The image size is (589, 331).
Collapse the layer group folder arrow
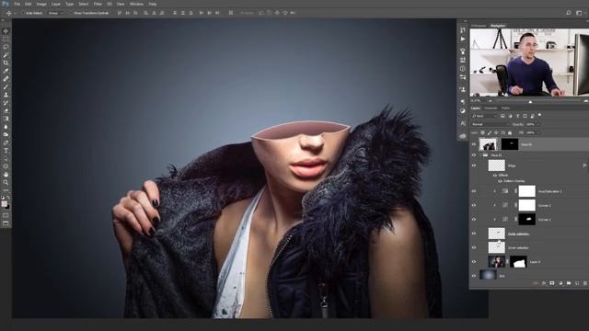coord(480,155)
